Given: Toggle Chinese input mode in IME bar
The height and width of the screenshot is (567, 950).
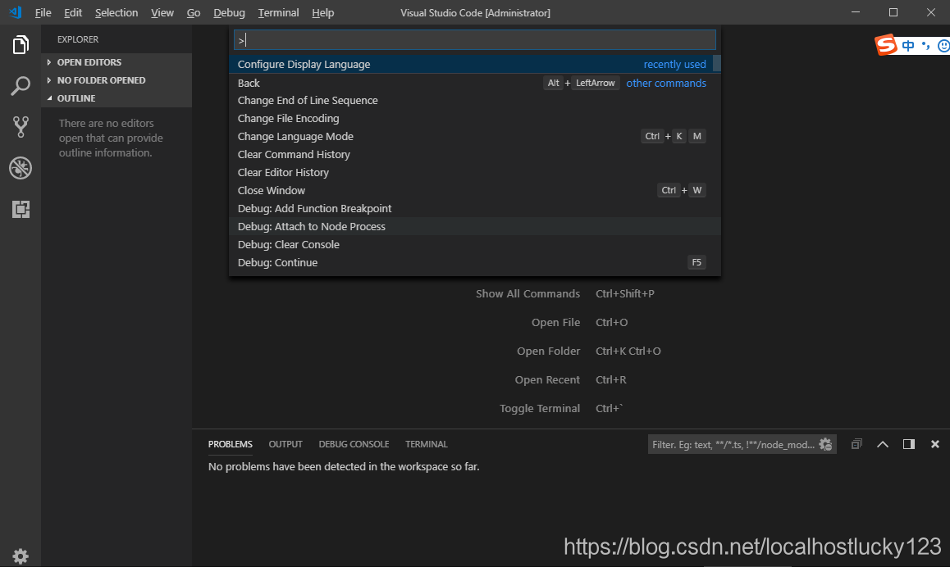Looking at the screenshot, I should (908, 46).
